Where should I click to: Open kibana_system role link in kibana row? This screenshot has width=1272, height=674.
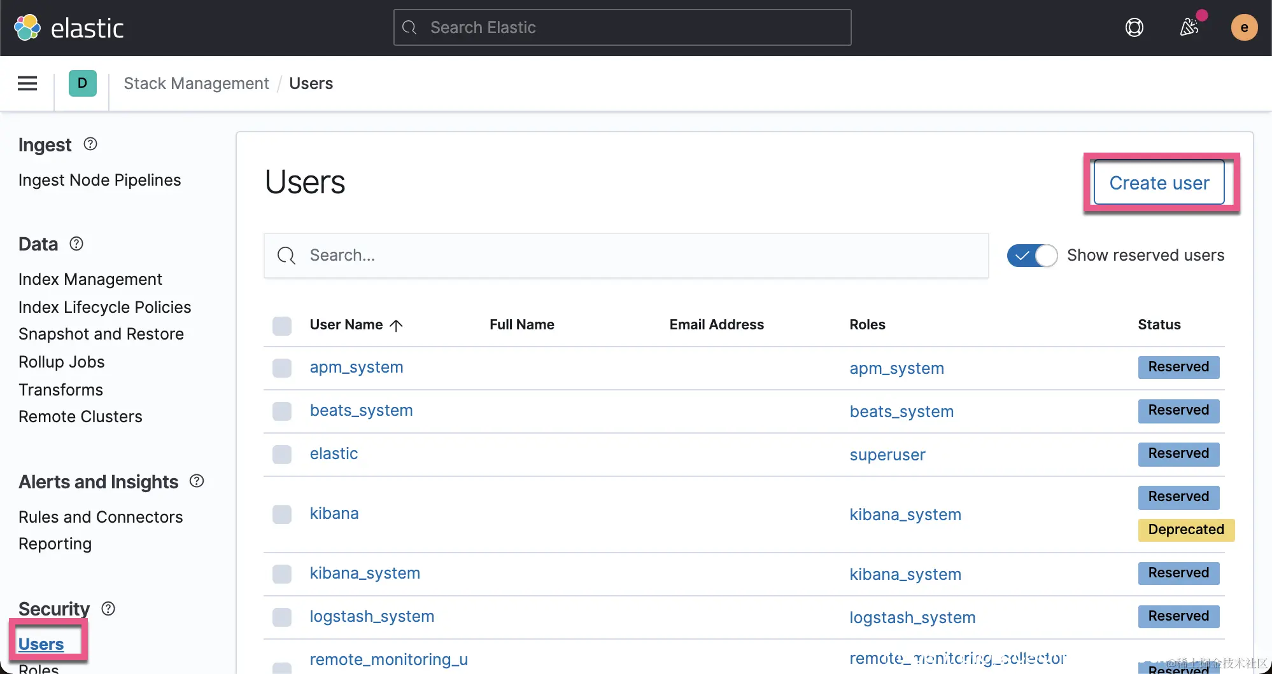tap(906, 514)
